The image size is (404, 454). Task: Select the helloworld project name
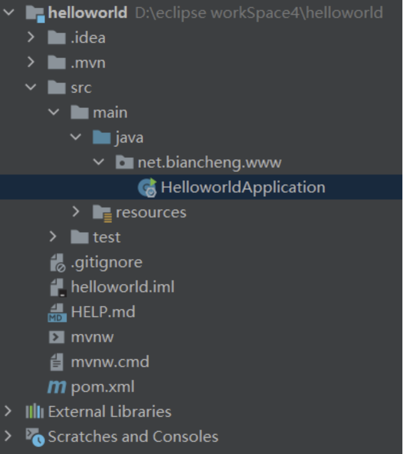pos(88,13)
